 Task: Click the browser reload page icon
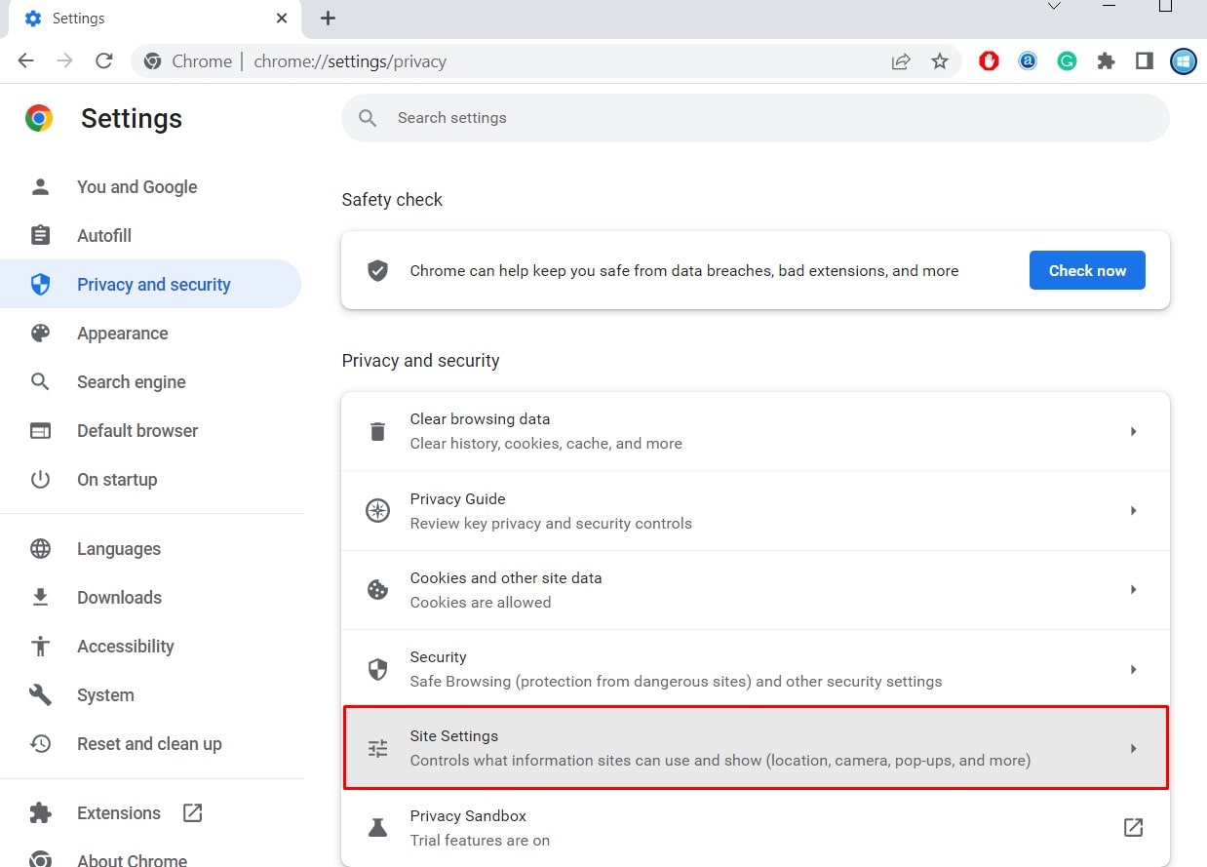104,60
